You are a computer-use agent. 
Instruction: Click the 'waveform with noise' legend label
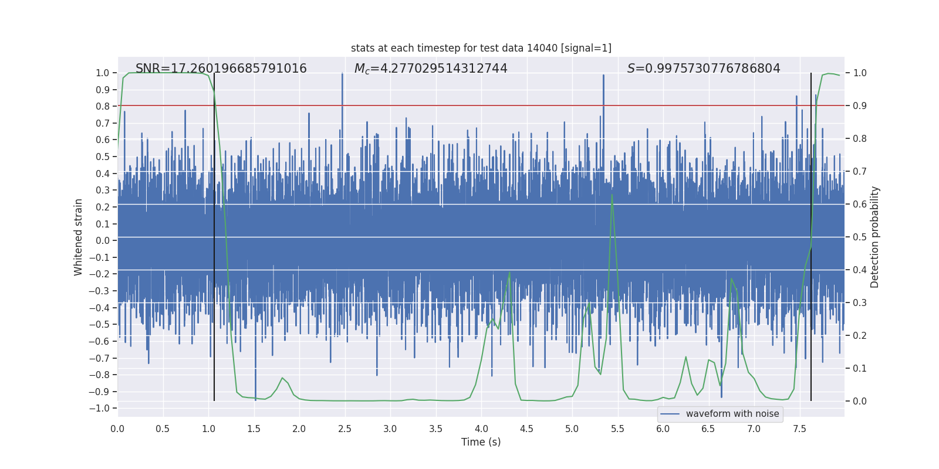(732, 414)
